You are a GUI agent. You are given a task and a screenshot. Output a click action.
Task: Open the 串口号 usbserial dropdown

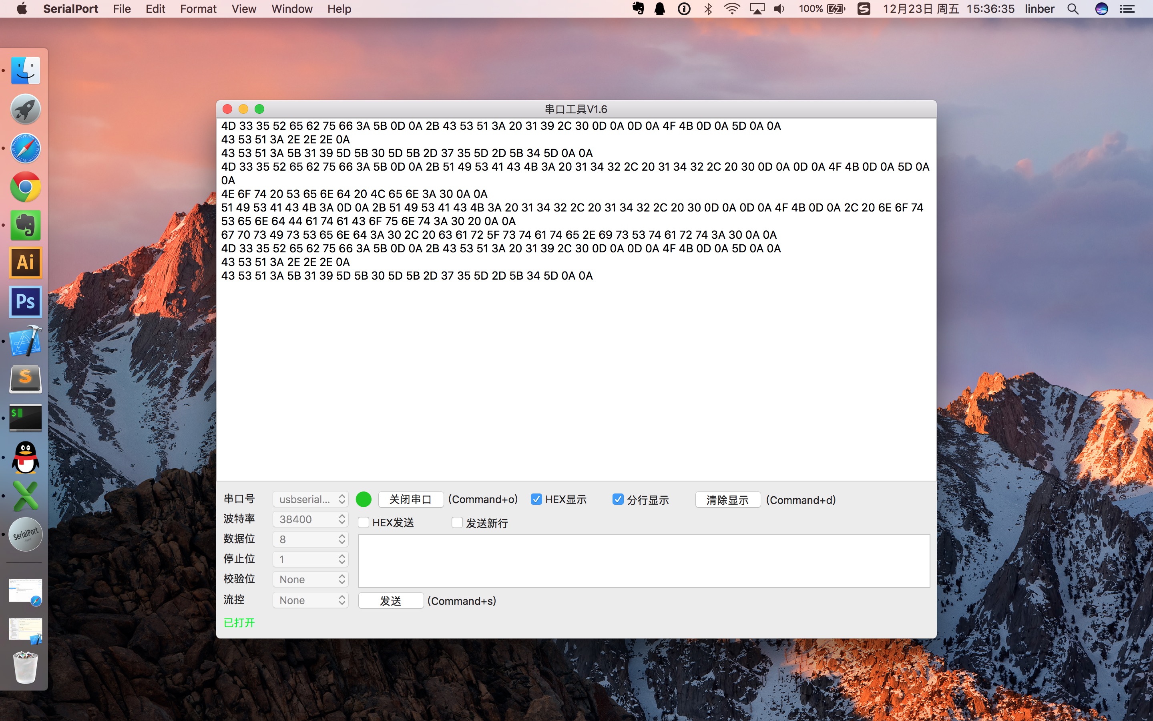pyautogui.click(x=311, y=499)
